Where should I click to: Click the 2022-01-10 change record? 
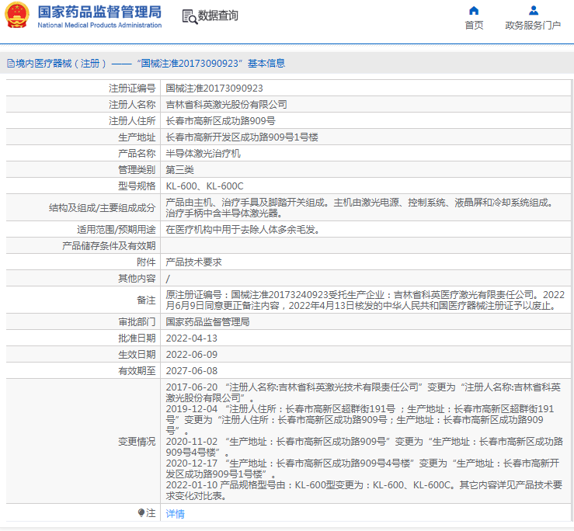point(364,490)
